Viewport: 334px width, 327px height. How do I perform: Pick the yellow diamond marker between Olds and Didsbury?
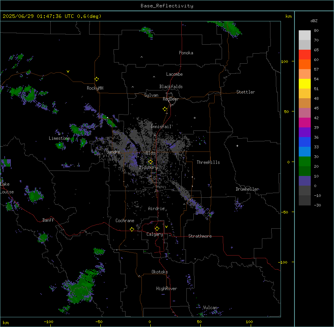[150, 162]
